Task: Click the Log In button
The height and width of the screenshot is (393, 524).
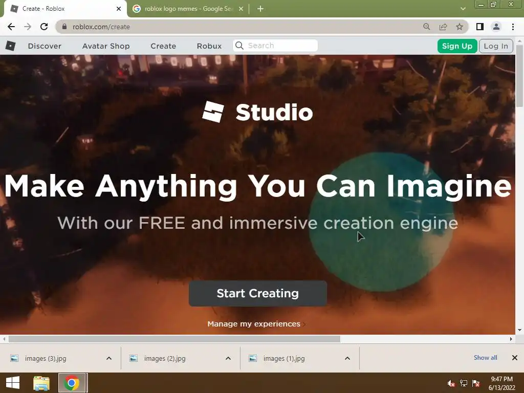Action: (x=496, y=46)
